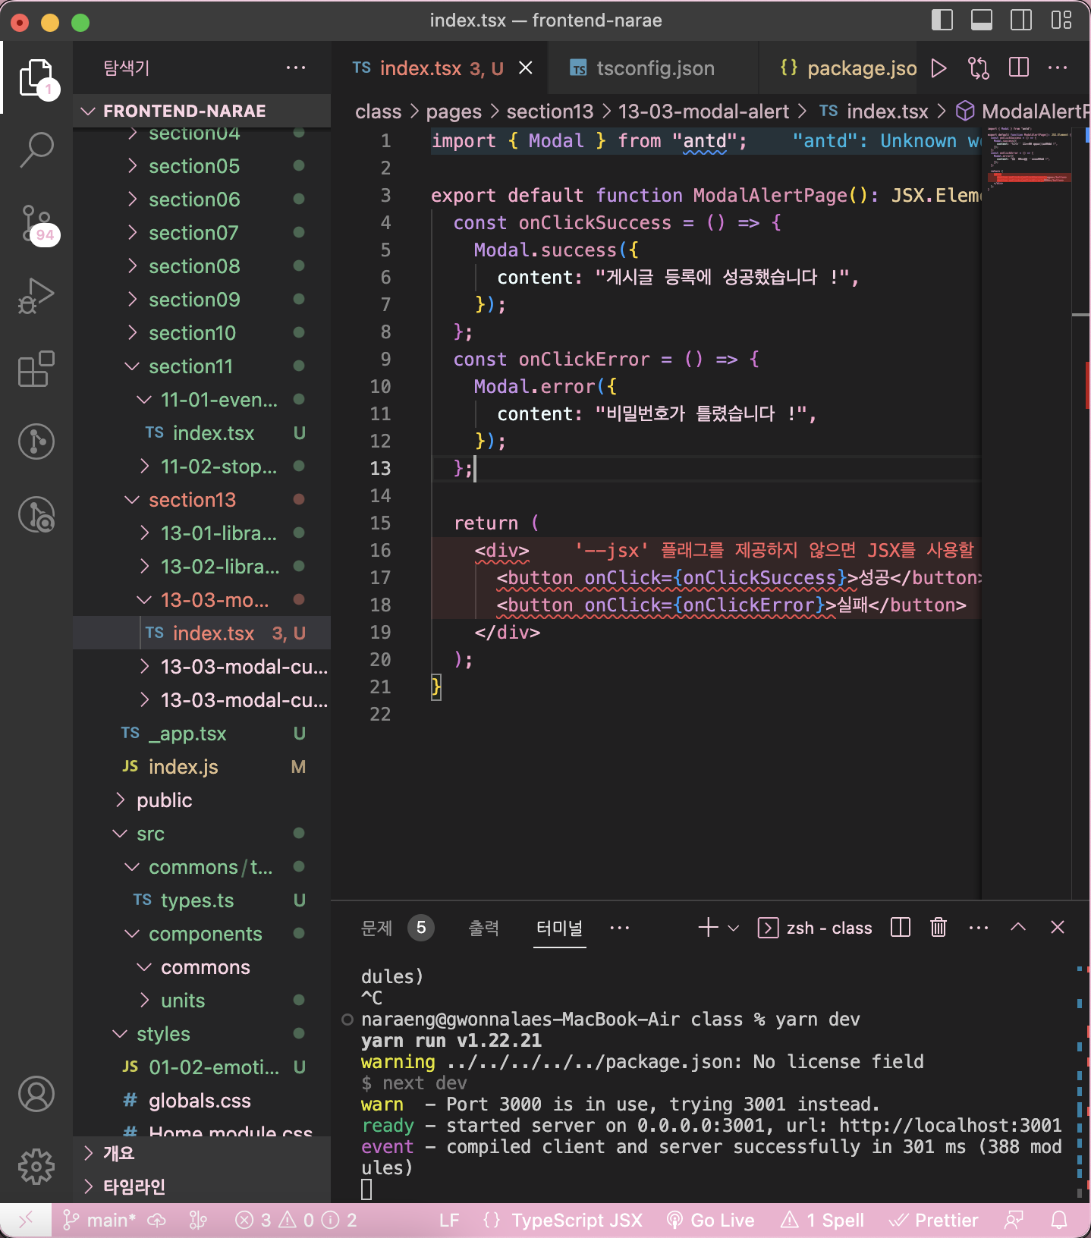Change LF end of line sequence

(x=449, y=1220)
